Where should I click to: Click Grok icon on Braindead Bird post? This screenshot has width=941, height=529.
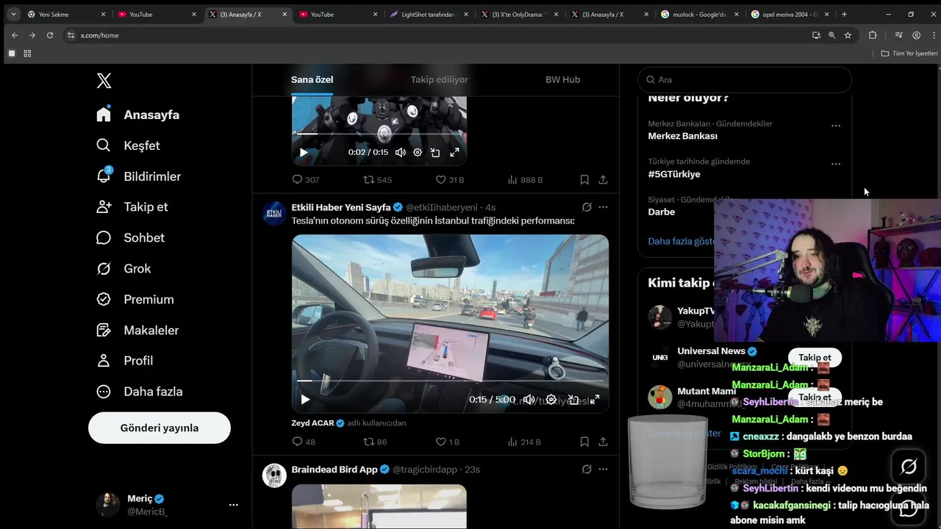[587, 469]
